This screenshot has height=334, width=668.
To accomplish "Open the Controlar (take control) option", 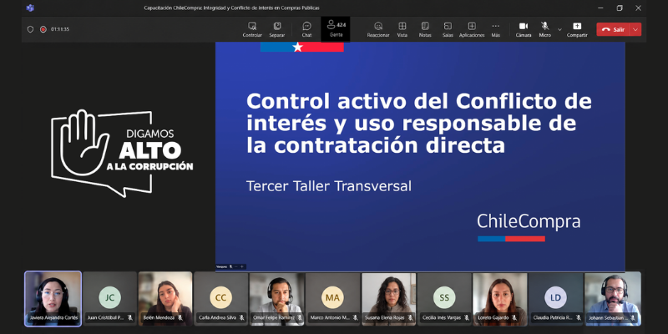I will click(252, 29).
